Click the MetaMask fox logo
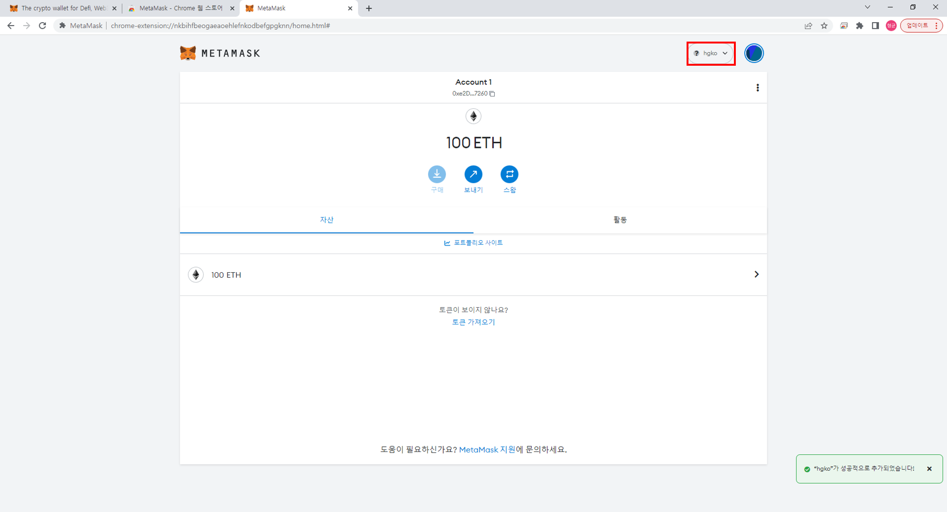This screenshot has width=947, height=512. tap(188, 53)
